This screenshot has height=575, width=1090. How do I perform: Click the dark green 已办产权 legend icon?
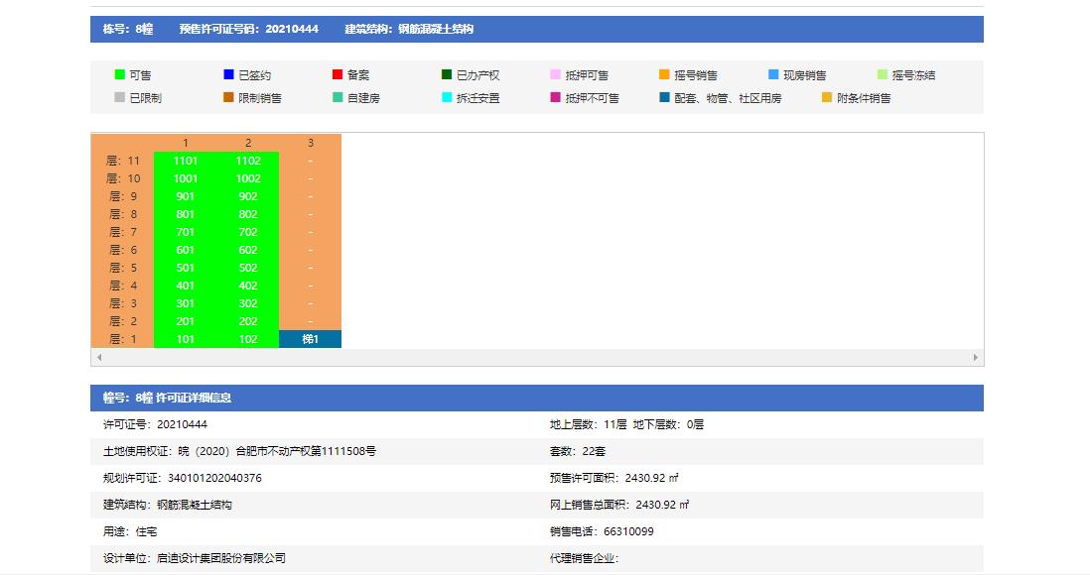click(x=445, y=75)
